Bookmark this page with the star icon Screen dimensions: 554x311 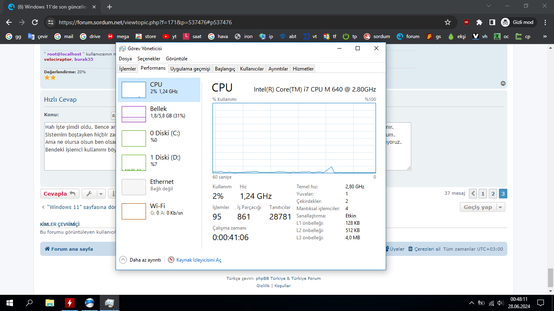pos(448,22)
